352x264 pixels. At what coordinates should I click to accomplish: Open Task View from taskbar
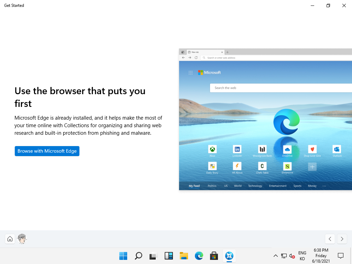pyautogui.click(x=153, y=256)
